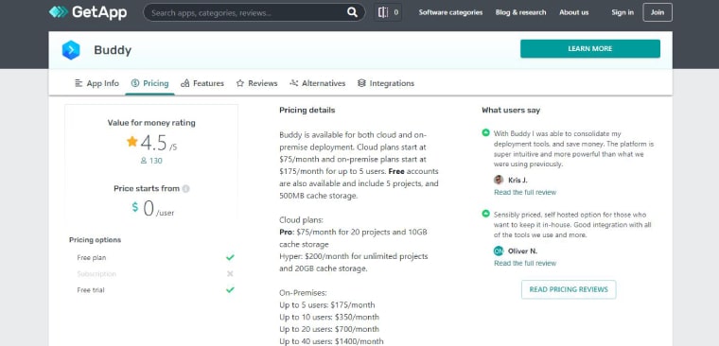Click the Join button
The image size is (719, 346).
click(x=658, y=12)
